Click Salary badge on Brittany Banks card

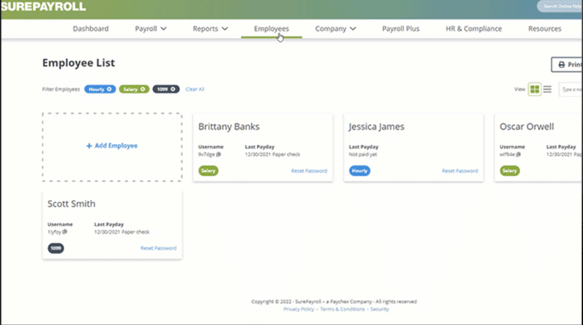point(208,171)
